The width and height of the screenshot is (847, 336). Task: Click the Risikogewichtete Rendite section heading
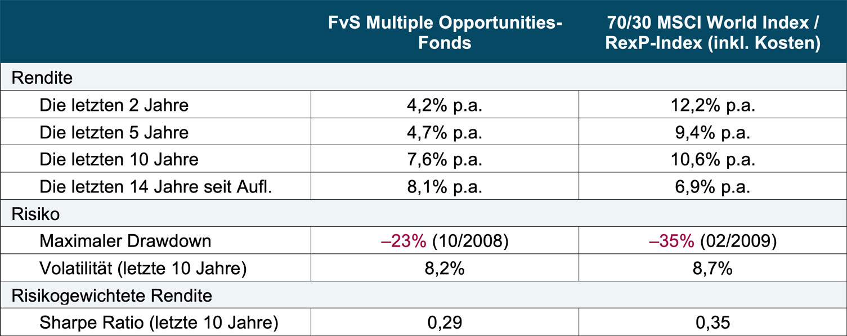[x=111, y=295]
